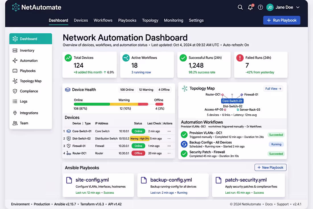Image resolution: width=313 pixels, height=209 pixels.
Task: Open actions menu for Core-Switch-01 row
Action: [x=169, y=131]
